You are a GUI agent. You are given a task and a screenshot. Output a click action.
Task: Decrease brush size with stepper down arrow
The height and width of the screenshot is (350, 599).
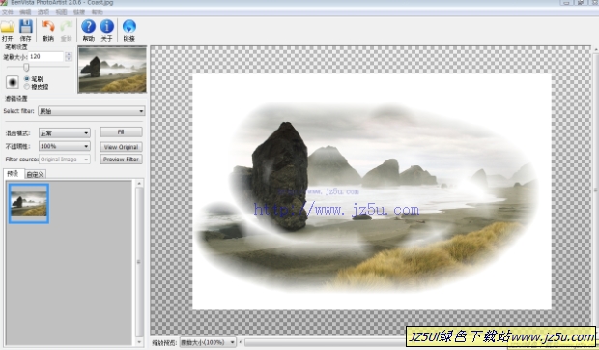[x=69, y=59]
